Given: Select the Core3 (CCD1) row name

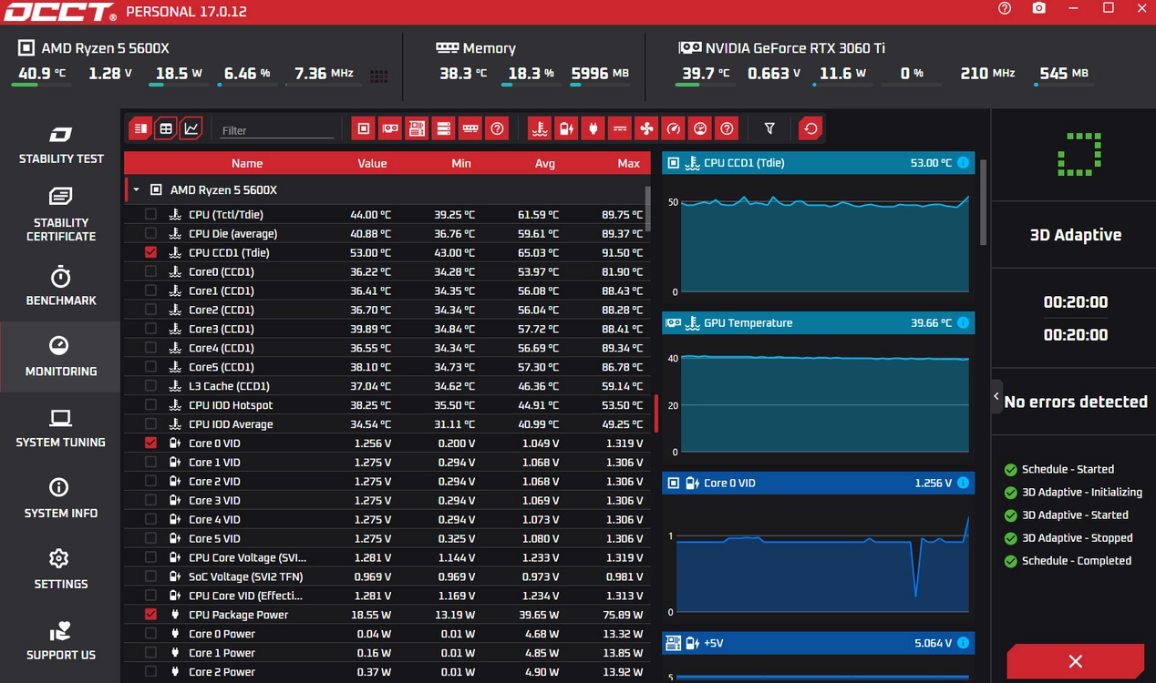Looking at the screenshot, I should (x=222, y=329).
